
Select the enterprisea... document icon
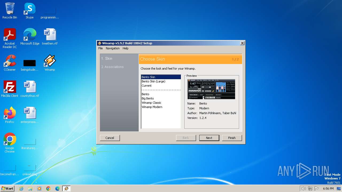[x=30, y=115]
